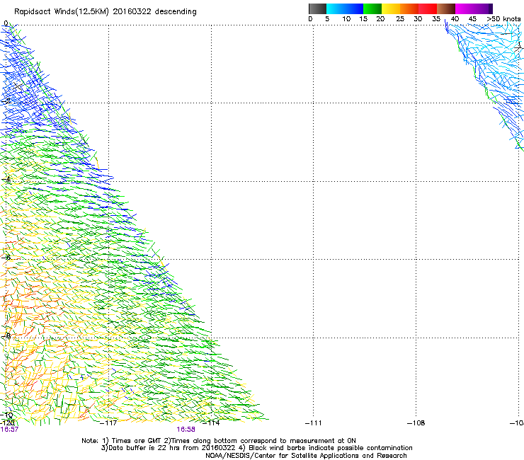
Task: Click the gray 0-5 knots legend swatch
Action: (x=317, y=8)
